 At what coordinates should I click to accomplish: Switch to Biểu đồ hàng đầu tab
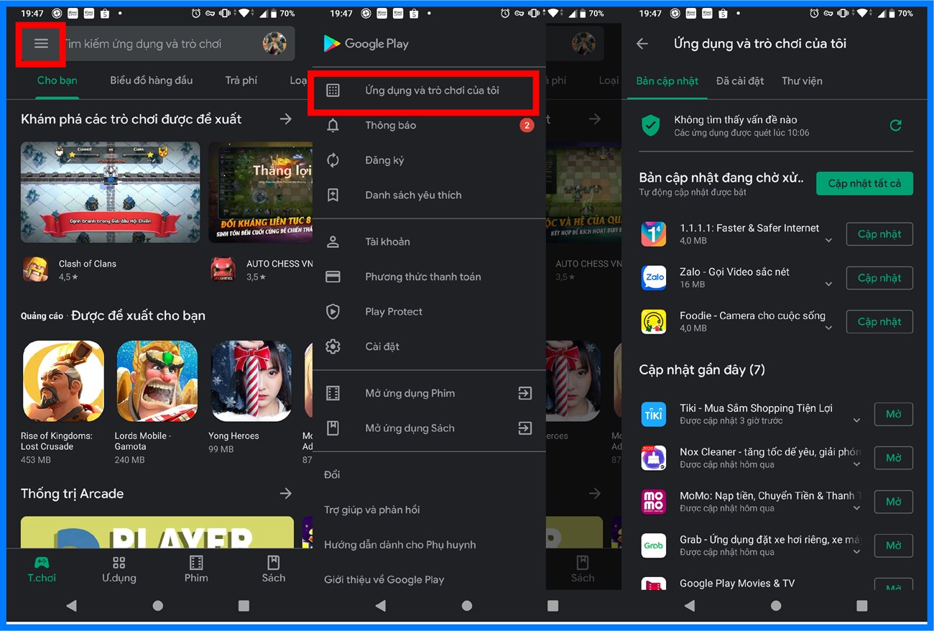point(151,80)
